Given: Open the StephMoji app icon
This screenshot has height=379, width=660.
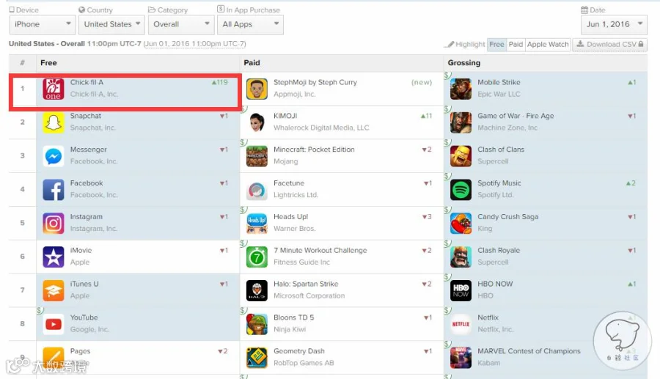Looking at the screenshot, I should click(x=257, y=89).
